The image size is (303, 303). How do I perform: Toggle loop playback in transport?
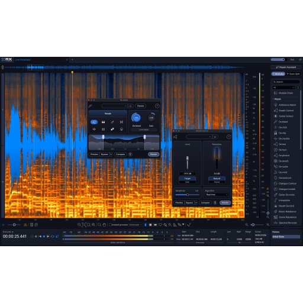(53, 236)
